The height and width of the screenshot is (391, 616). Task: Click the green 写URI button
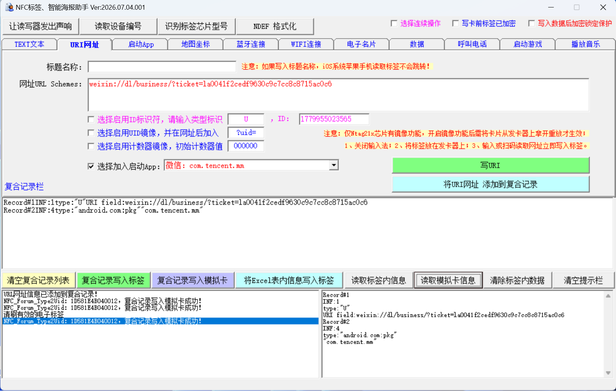coord(490,165)
